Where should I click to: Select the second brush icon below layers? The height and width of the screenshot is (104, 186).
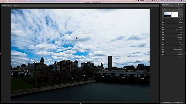pyautogui.click(x=183, y=20)
